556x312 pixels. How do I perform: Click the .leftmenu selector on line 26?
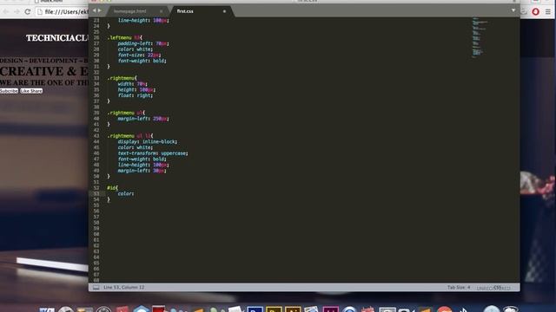(x=119, y=37)
